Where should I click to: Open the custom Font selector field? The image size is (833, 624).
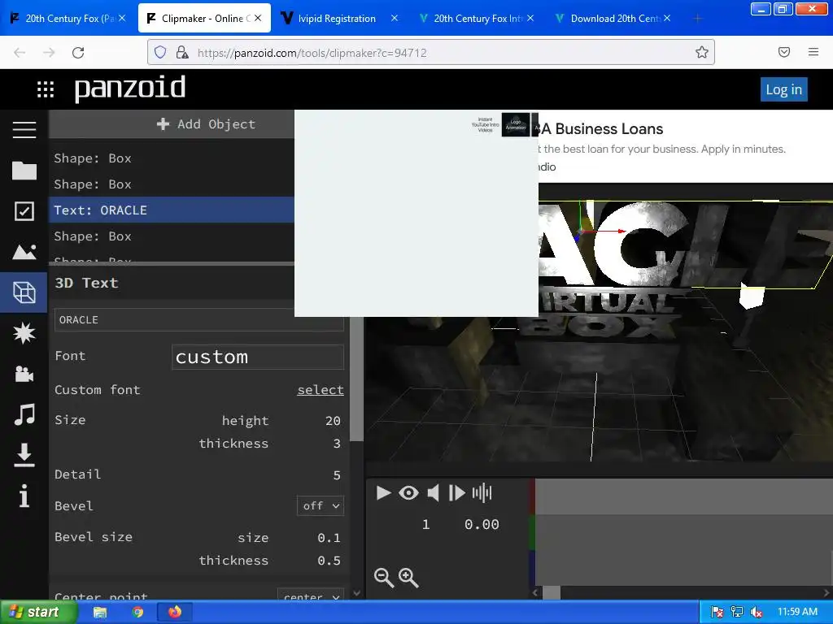click(x=258, y=357)
